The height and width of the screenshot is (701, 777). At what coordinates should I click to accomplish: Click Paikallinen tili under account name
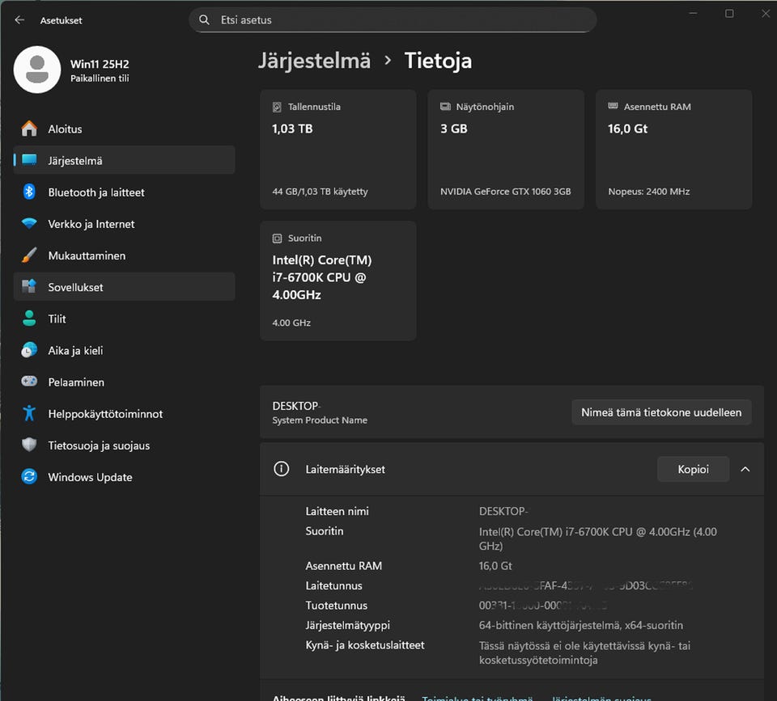[x=100, y=78]
